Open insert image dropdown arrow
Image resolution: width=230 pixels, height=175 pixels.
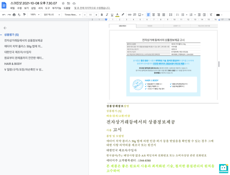click(143, 15)
